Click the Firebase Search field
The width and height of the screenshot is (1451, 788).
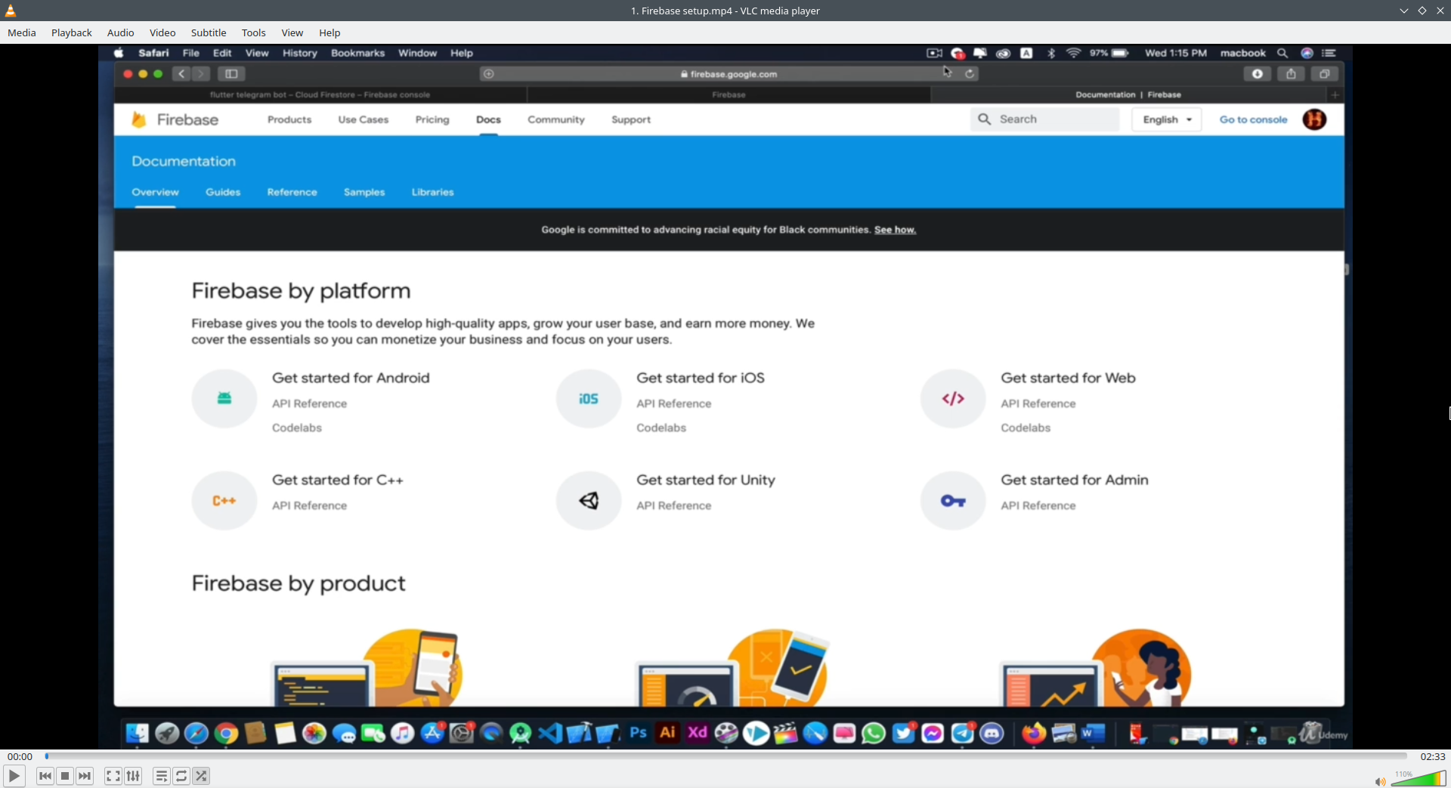point(1045,119)
